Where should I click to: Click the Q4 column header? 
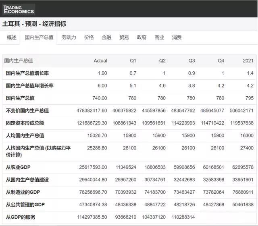point(221,61)
